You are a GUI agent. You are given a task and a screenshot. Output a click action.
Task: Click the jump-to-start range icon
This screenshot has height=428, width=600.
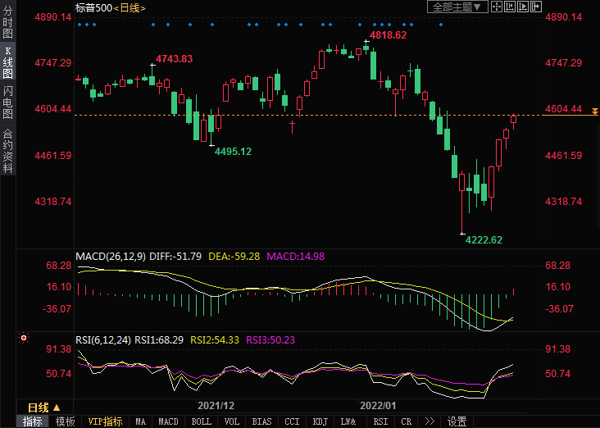[511, 7]
